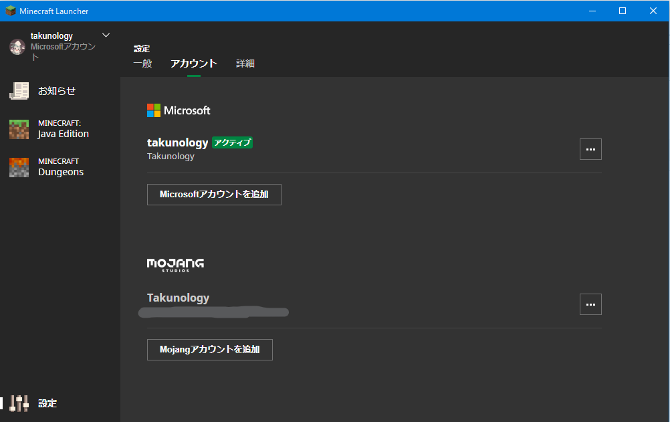
Task: Click the Mojangアカウントを追加 button
Action: (x=209, y=349)
